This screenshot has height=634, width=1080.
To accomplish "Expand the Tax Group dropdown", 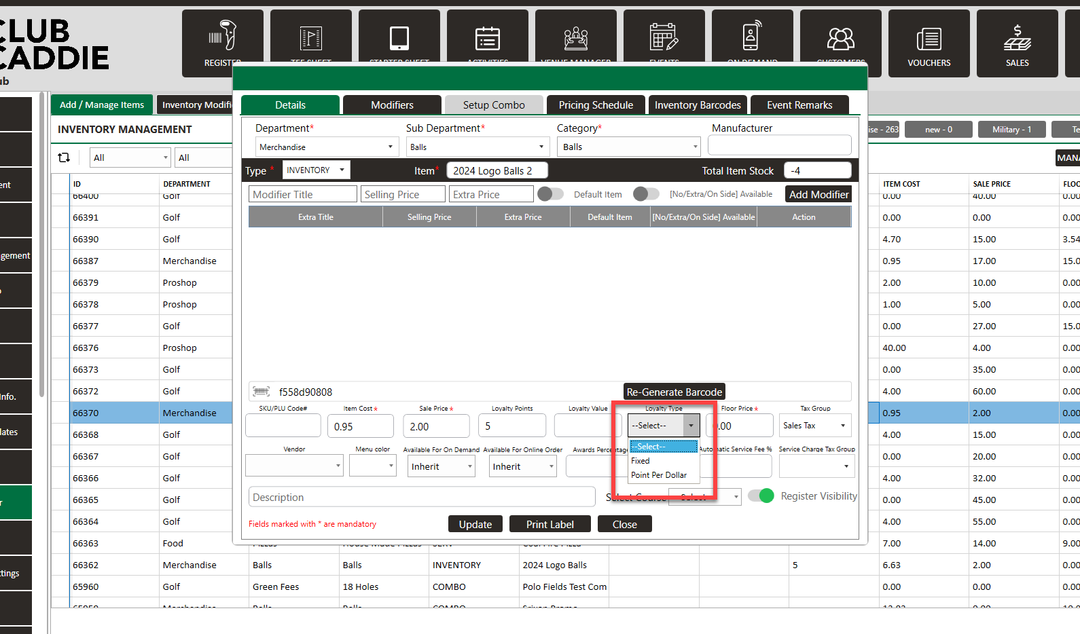I will [815, 426].
